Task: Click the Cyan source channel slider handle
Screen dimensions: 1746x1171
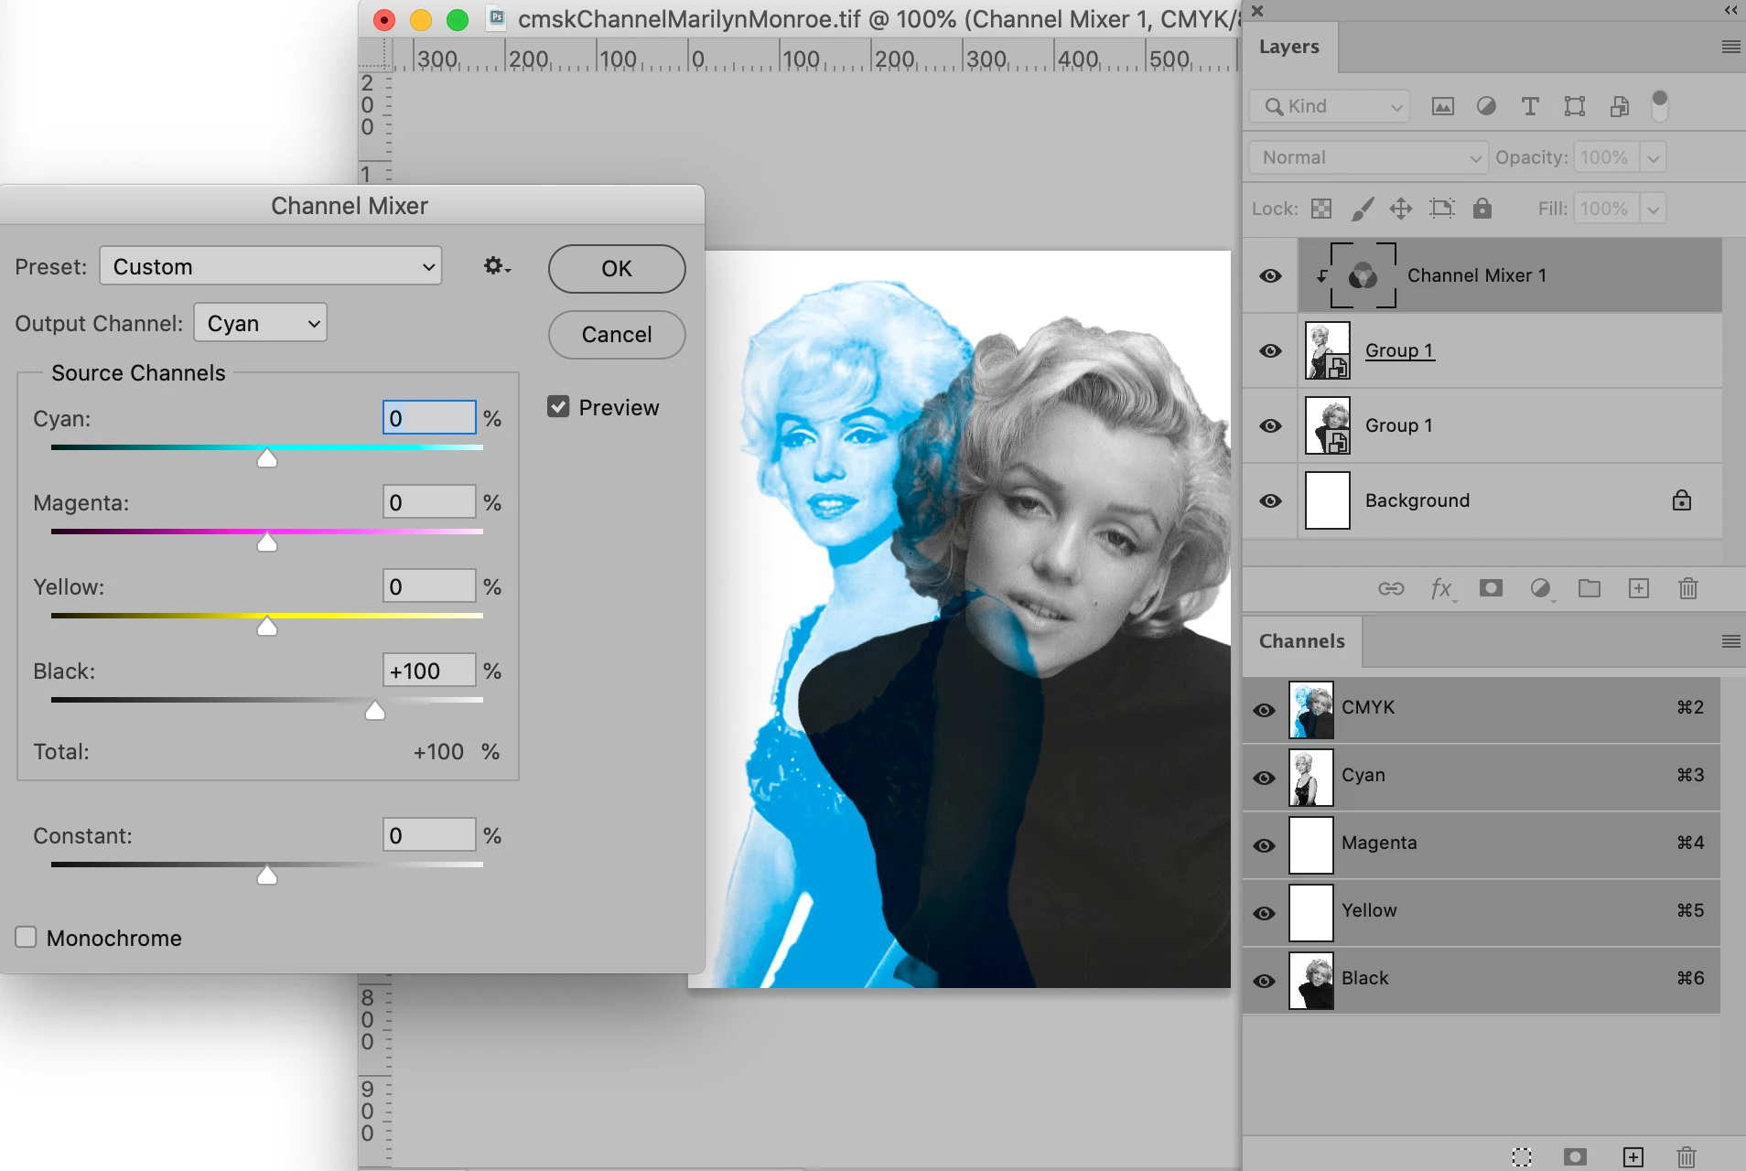Action: pyautogui.click(x=267, y=457)
